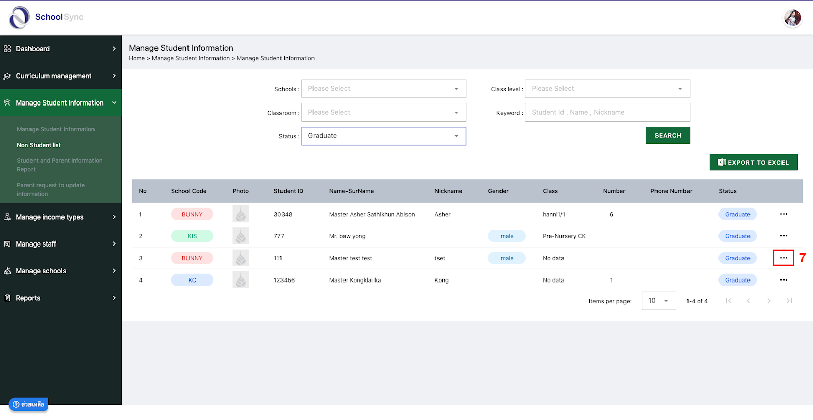Open Parent request to update information
This screenshot has width=813, height=420.
[x=51, y=190]
